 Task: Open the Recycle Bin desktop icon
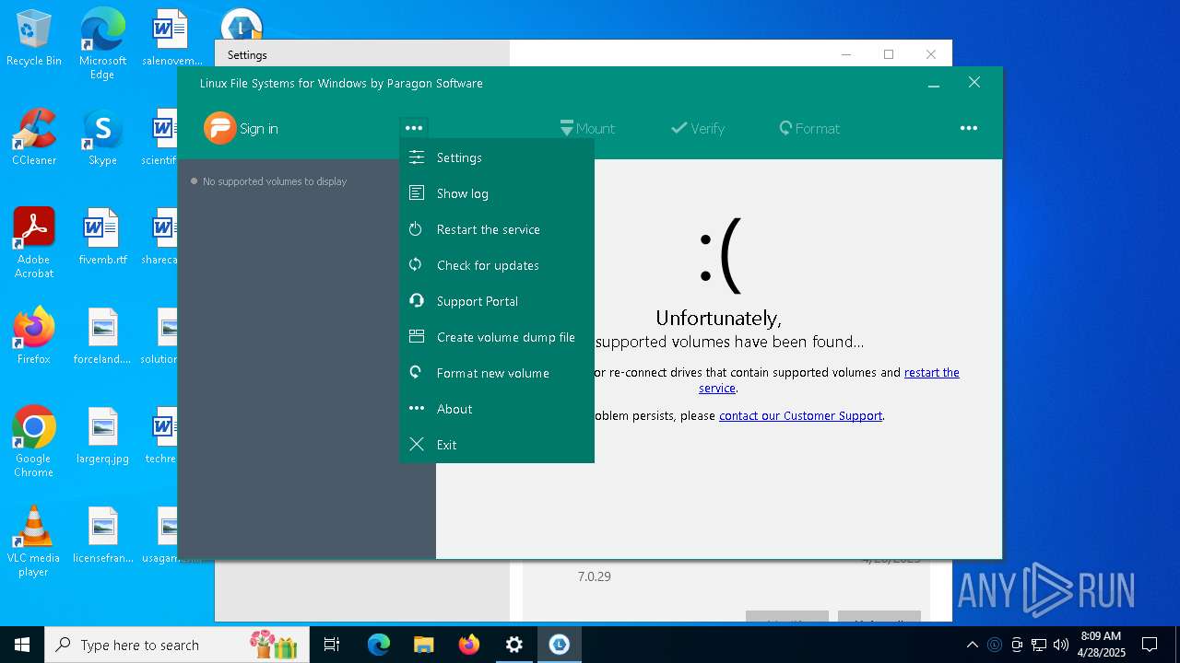34,39
